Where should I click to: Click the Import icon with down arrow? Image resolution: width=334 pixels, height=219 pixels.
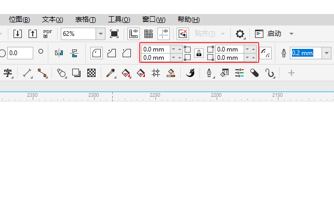pos(18,34)
